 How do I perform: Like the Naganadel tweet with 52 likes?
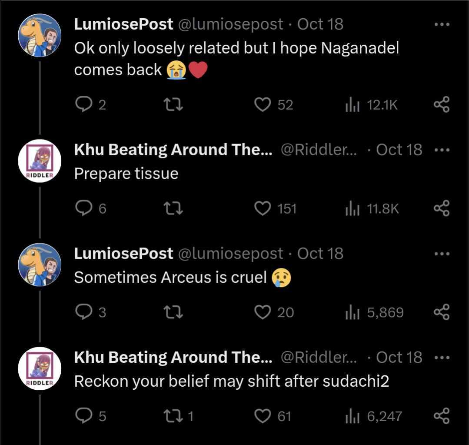coord(263,105)
